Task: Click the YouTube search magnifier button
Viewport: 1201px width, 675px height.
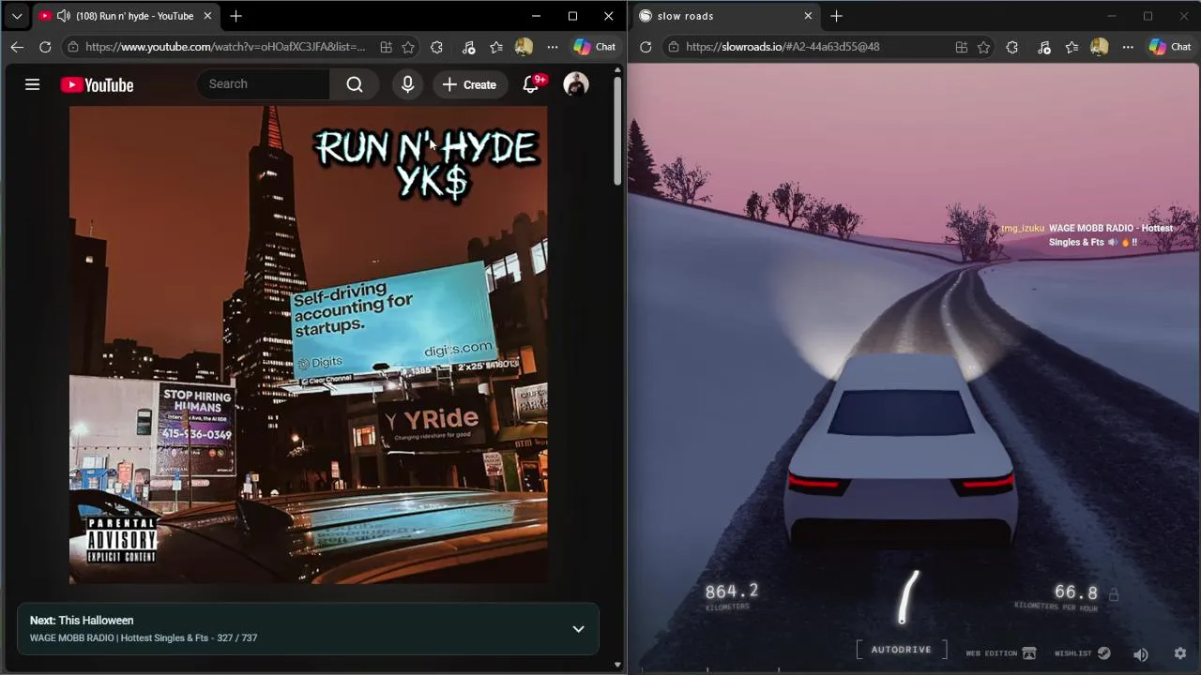Action: coord(354,84)
